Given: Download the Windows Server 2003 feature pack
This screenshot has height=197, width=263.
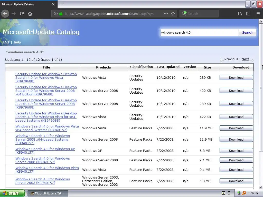Looking at the screenshot, I should (236, 181).
